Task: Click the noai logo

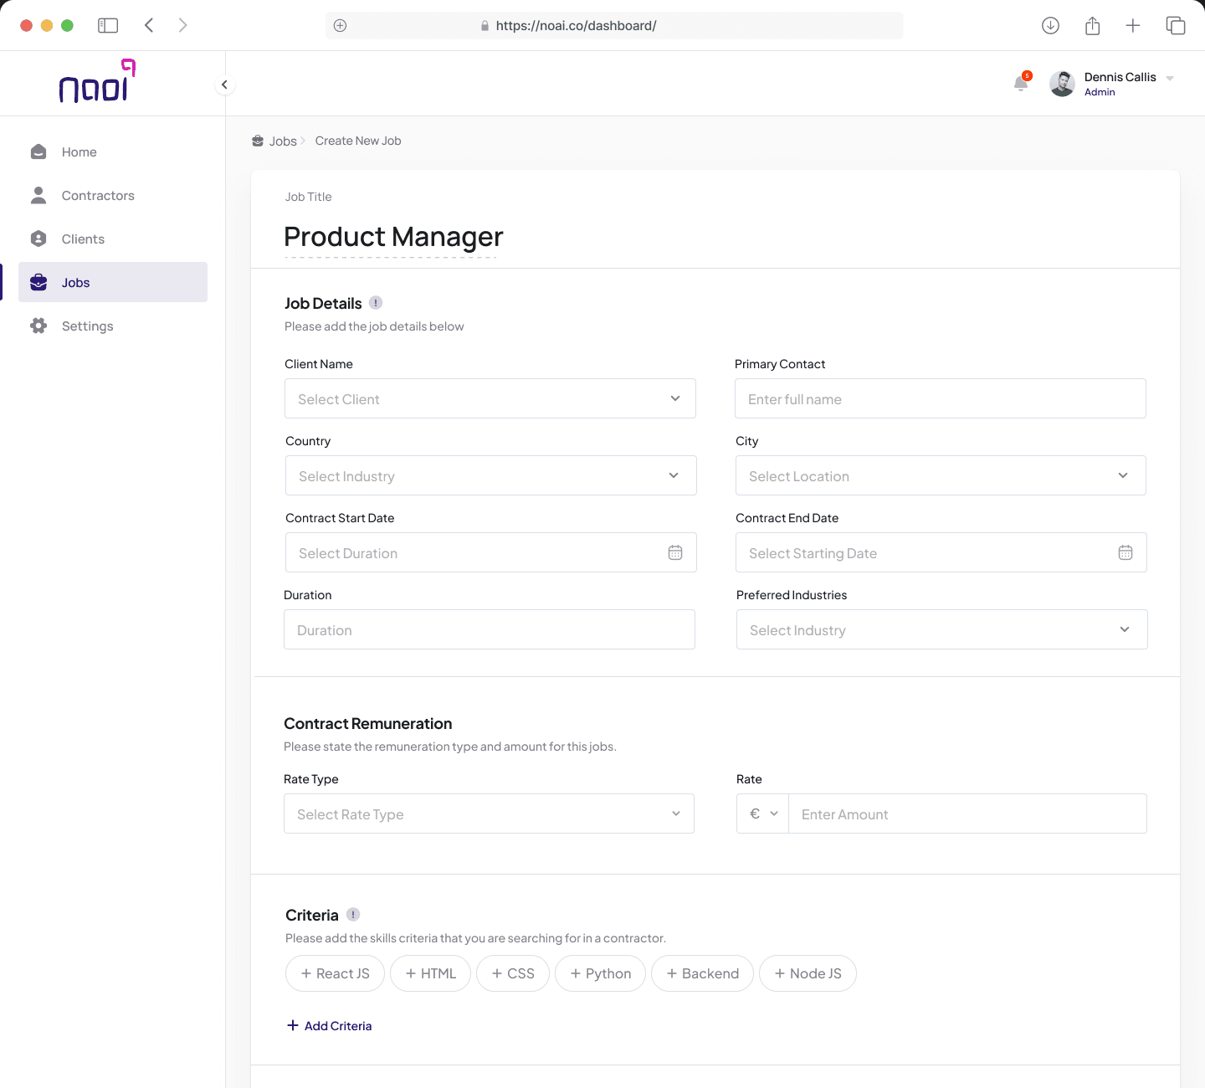Action: 97,81
